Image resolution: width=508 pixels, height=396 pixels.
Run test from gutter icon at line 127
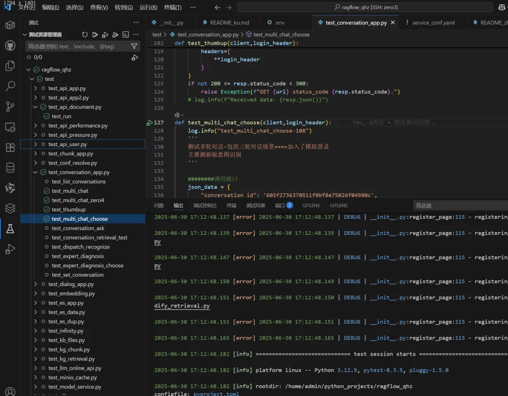[x=150, y=123]
